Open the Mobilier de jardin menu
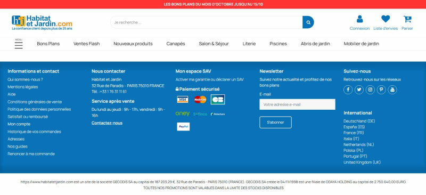426x195 pixels. click(x=362, y=44)
